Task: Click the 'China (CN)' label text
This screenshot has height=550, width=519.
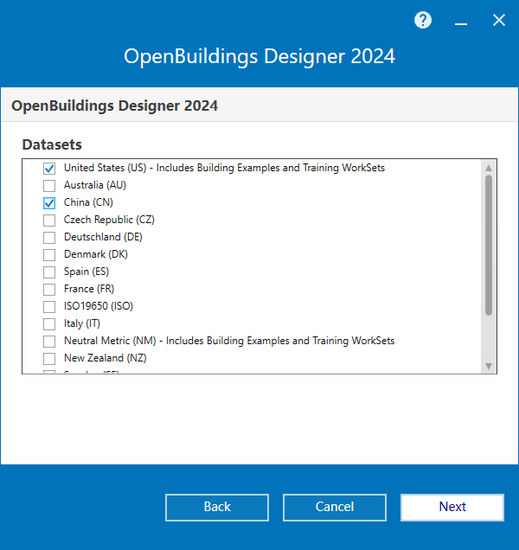Action: 88,202
